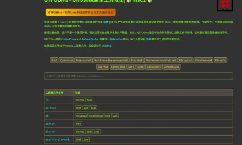Screen dimensions: 242x145
Task: Focus the binary search input field
Action: coord(138,76)
